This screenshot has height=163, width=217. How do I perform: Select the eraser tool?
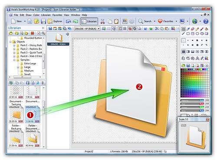coord(193,29)
